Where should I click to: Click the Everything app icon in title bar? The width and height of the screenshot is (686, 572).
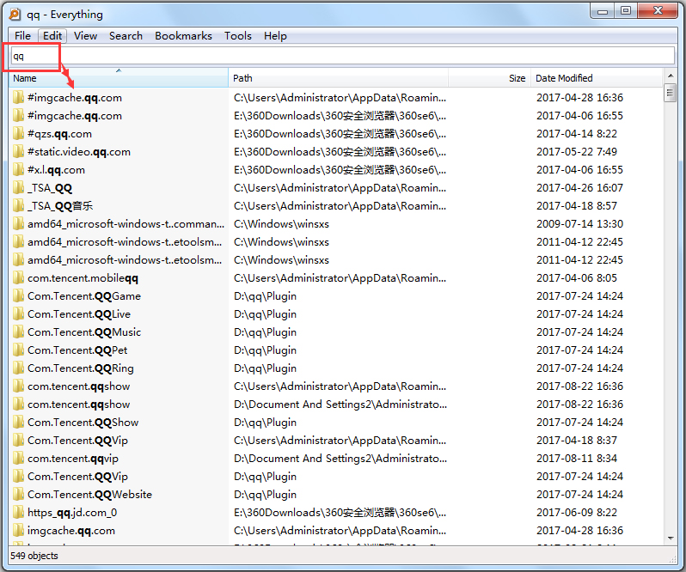(x=15, y=14)
